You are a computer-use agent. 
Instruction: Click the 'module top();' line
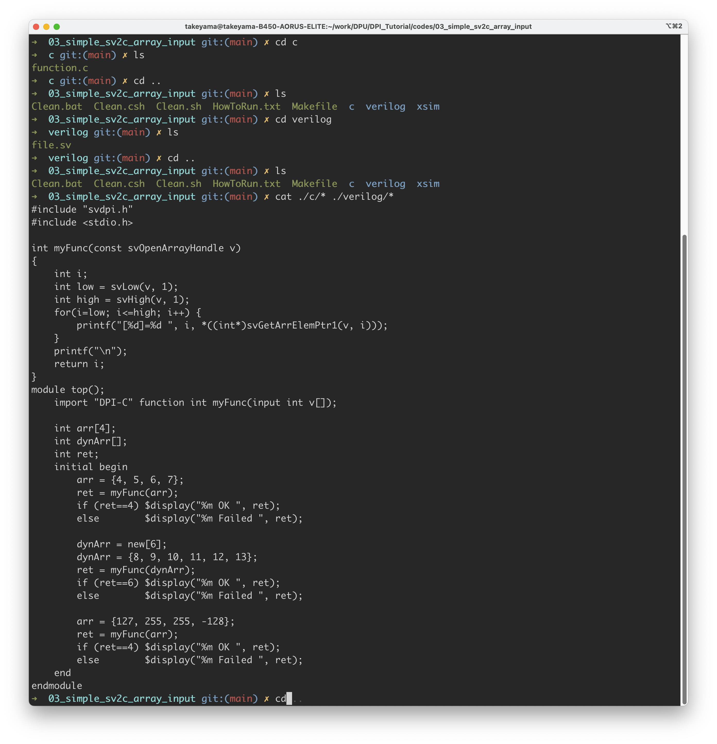67,390
